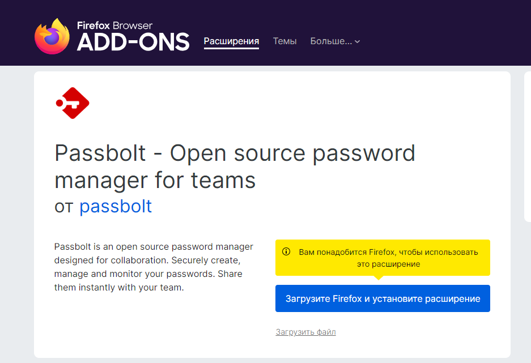Click the info icon in yellow notice
Screen dimensions: 531x363
[x=286, y=251]
